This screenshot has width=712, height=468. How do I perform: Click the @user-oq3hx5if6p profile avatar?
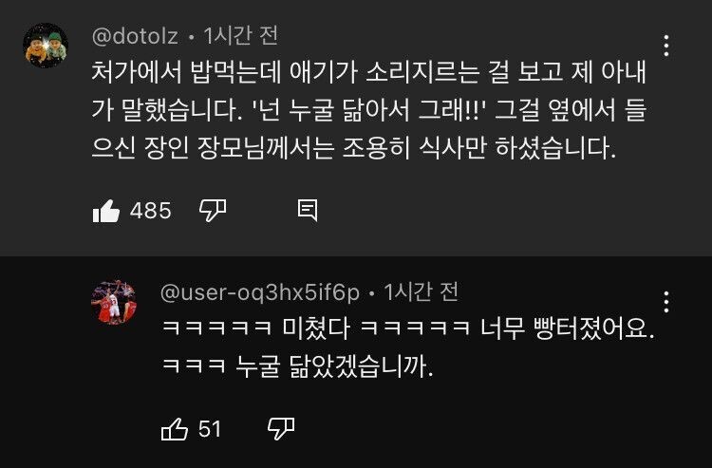pos(113,303)
